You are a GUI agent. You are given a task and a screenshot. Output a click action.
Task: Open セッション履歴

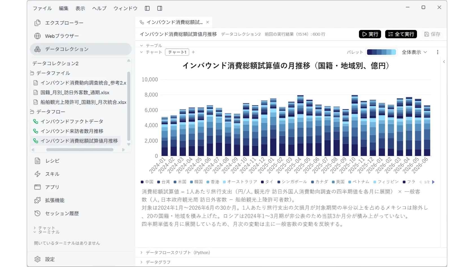click(81, 213)
